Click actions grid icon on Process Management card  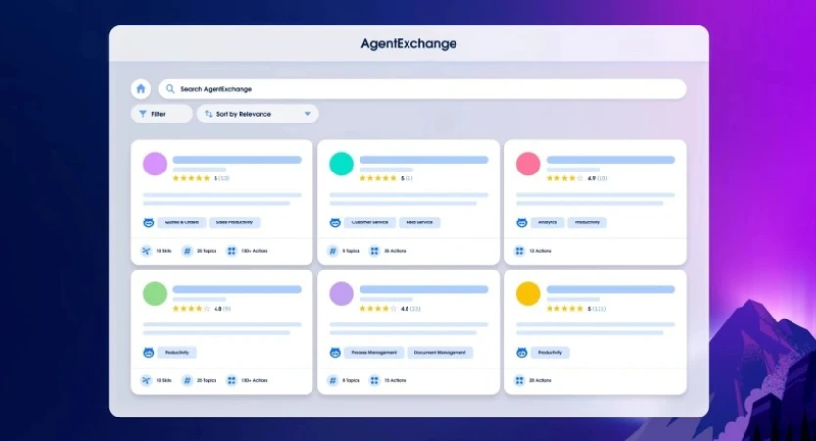374,380
